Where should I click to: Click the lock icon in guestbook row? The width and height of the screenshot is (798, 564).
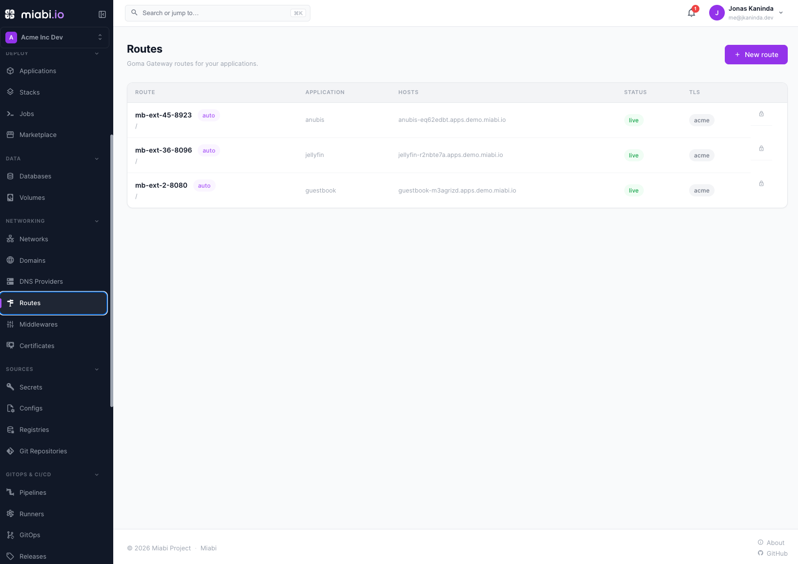pyautogui.click(x=761, y=184)
